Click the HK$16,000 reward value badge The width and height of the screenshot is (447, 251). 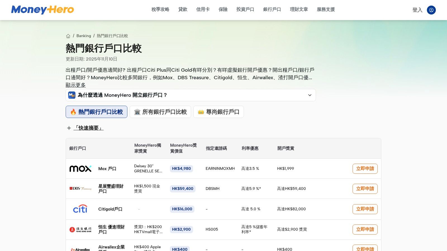(x=182, y=209)
